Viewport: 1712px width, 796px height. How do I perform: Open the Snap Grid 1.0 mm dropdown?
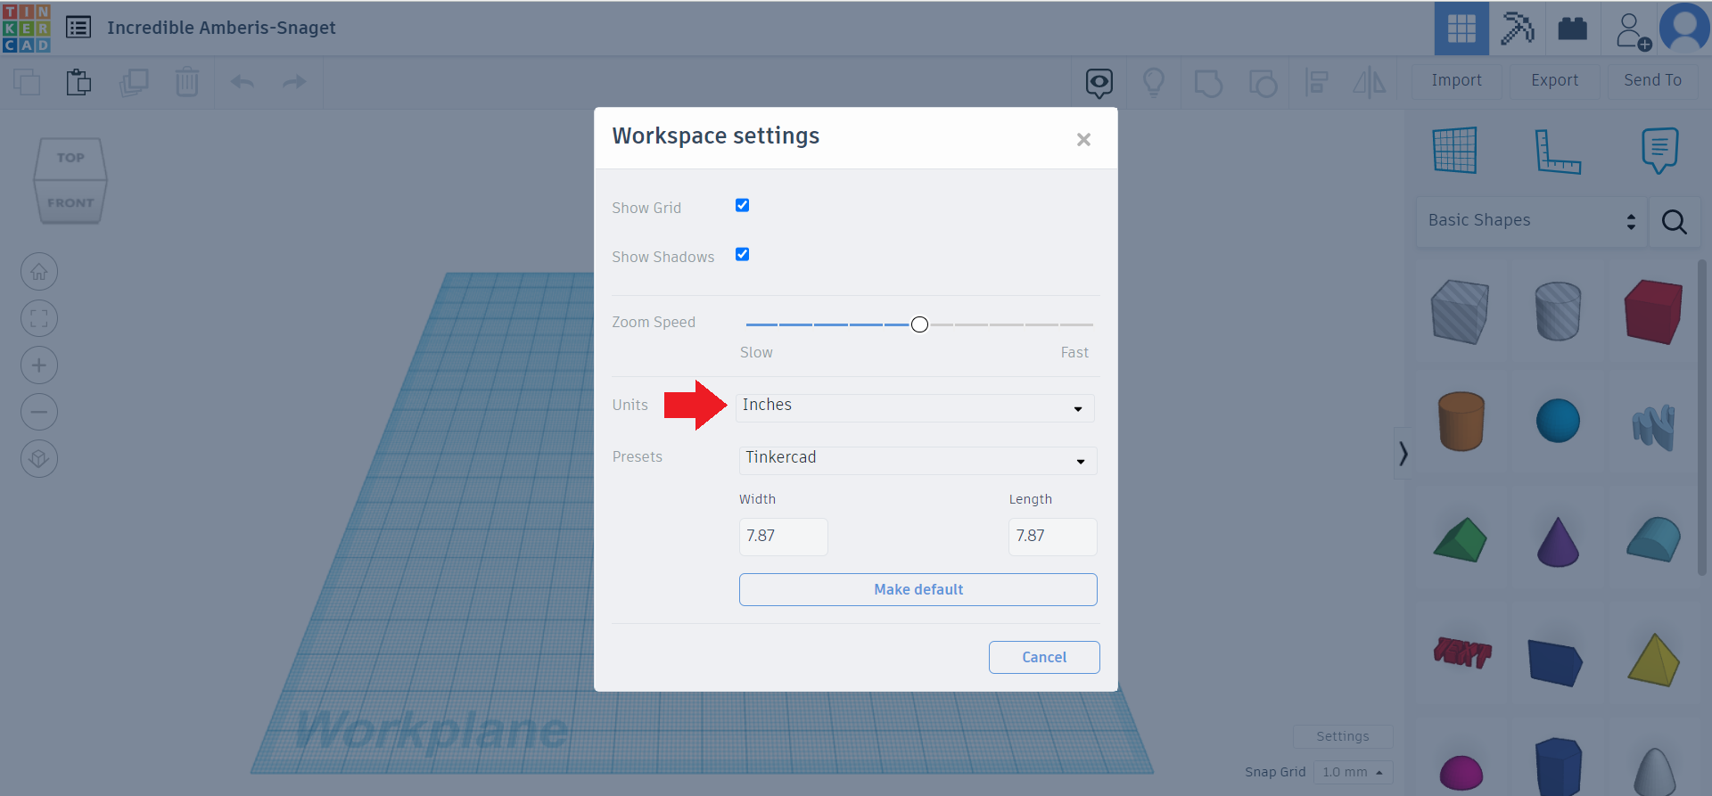(1353, 772)
